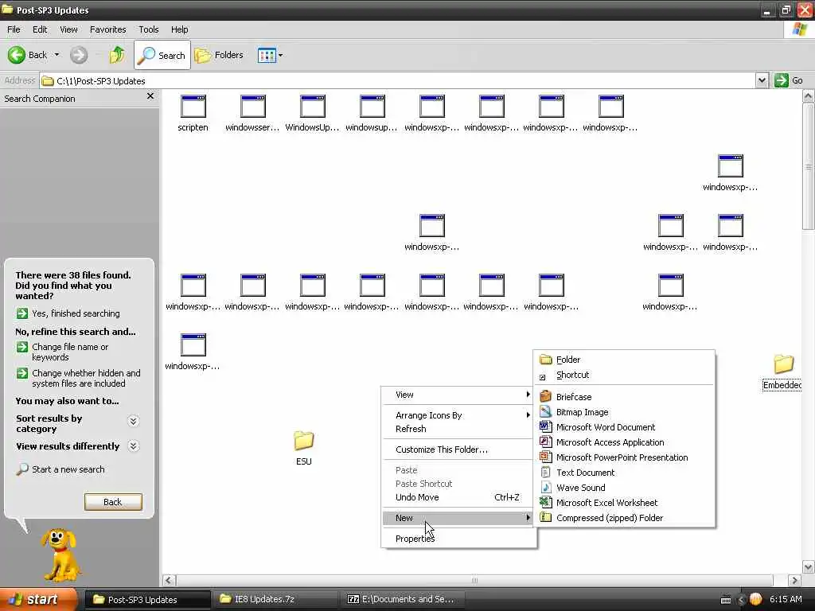Toggle the Search pane button
The image size is (815, 611).
162,55
